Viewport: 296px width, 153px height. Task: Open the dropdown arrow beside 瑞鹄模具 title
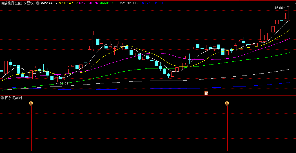[x=37, y=3]
